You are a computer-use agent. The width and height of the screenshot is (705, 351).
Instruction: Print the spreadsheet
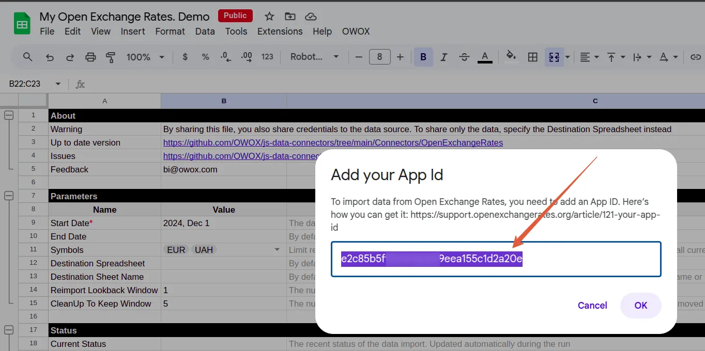(90, 57)
